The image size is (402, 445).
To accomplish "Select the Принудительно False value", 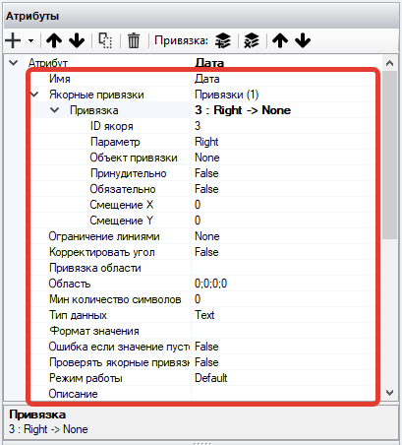I will 206,173.
